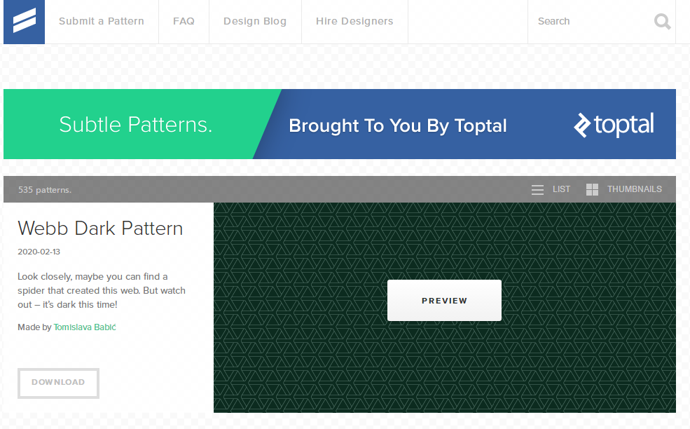The height and width of the screenshot is (429, 690).
Task: Switch to THUMBNAILS view label
Action: pyautogui.click(x=635, y=189)
